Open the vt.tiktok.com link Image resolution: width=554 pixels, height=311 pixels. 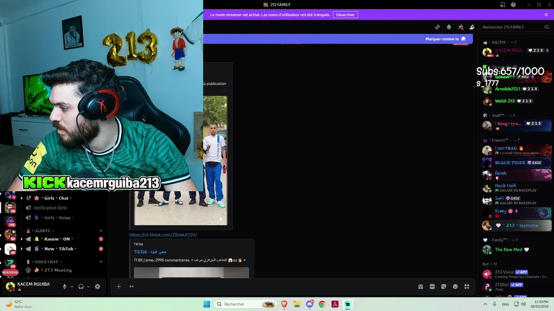click(x=163, y=235)
